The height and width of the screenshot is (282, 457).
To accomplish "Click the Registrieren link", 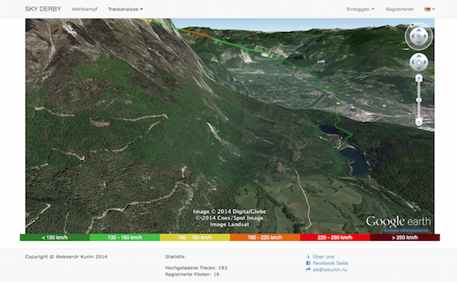I will coord(400,9).
